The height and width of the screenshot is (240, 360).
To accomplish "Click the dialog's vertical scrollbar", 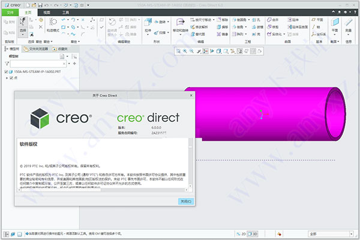I will click(190, 163).
